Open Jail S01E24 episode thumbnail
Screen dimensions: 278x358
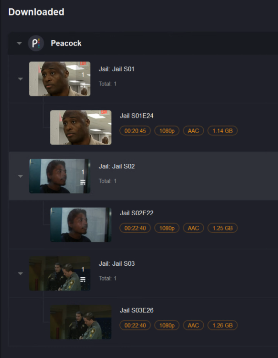(81, 128)
